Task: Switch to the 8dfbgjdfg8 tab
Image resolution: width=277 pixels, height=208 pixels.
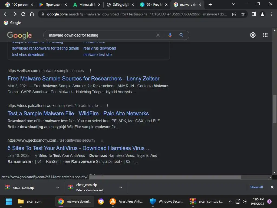Action: pos(118,5)
